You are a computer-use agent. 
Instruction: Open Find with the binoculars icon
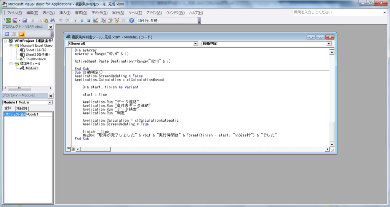(52, 20)
